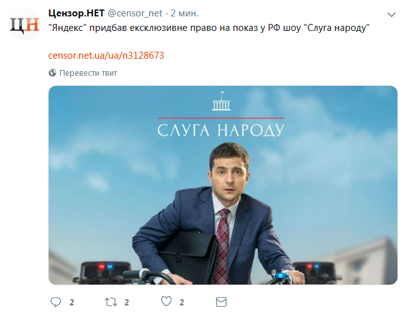
Task: Click the reply count number
Action: click(72, 302)
